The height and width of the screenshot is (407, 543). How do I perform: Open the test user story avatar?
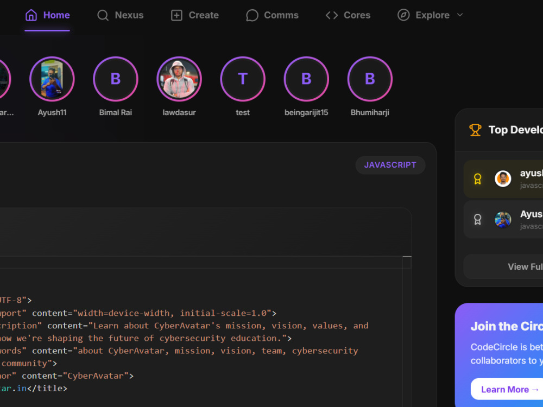coord(243,79)
